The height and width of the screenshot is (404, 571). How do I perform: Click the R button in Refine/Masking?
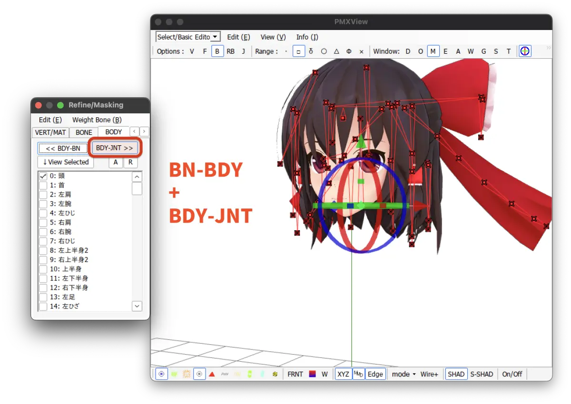coord(130,162)
